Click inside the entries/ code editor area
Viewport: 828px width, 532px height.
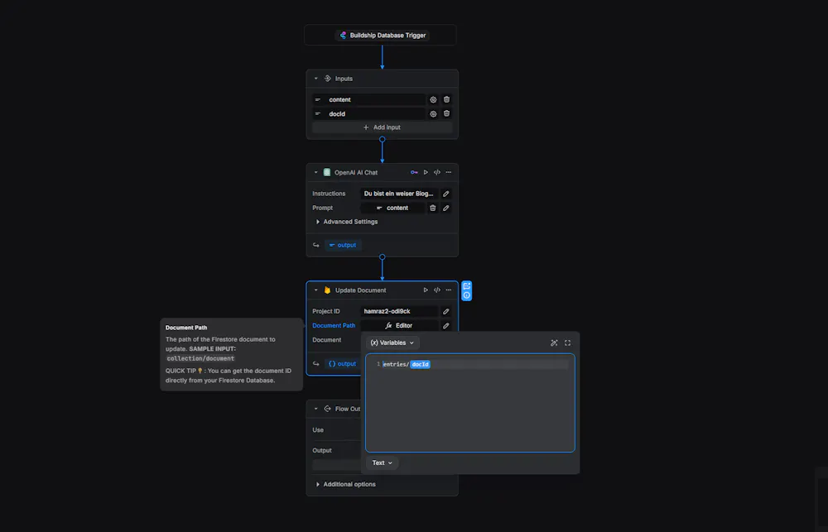tap(470, 403)
